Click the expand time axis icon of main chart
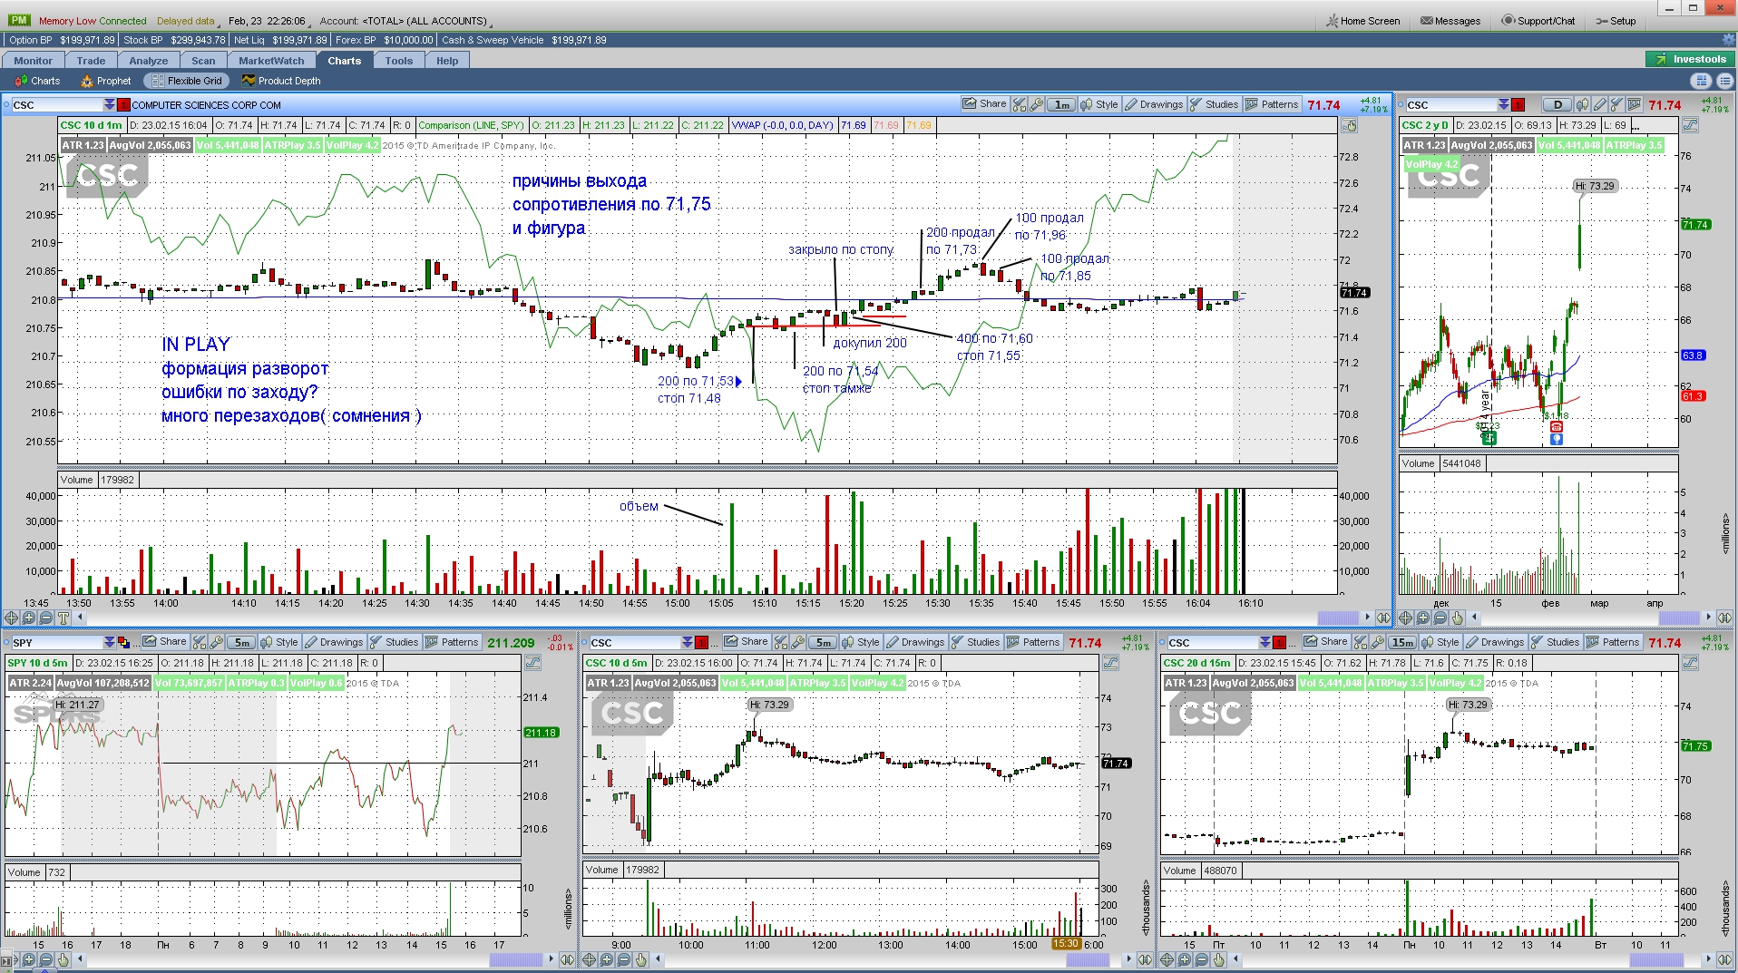This screenshot has height=973, width=1738. pos(1383,618)
